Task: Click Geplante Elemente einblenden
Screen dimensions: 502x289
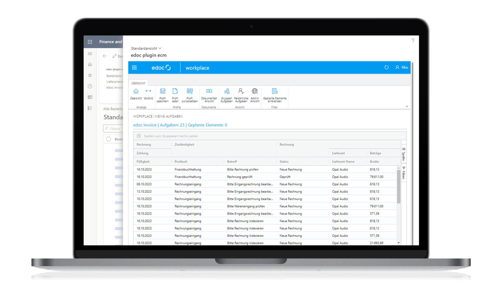Action: (x=275, y=96)
